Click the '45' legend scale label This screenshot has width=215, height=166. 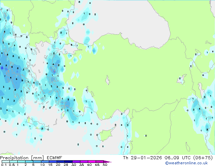pos(97,165)
